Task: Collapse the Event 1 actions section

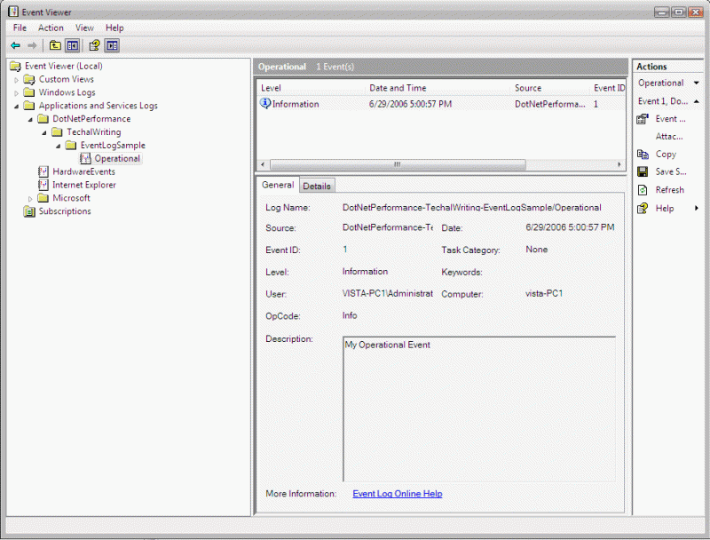Action: point(698,100)
